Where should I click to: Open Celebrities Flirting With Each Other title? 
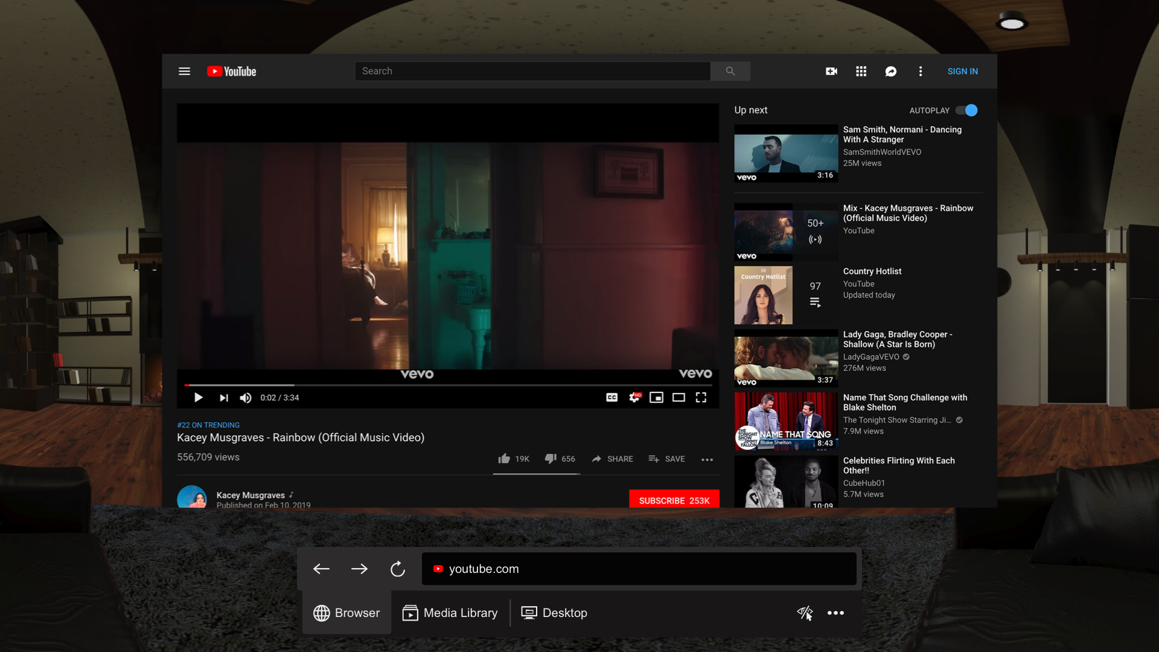tap(899, 465)
